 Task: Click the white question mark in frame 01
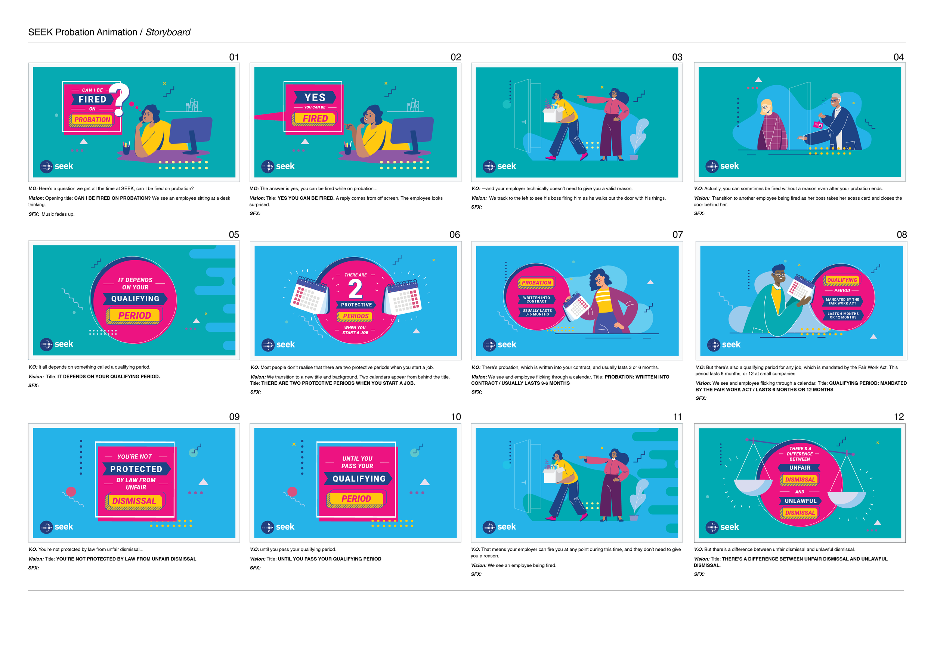[119, 99]
